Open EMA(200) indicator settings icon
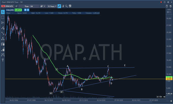 25,10
